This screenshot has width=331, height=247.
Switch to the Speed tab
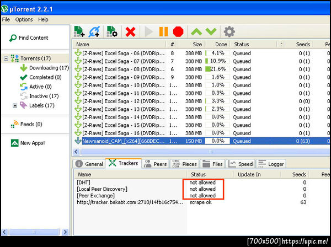(241, 164)
